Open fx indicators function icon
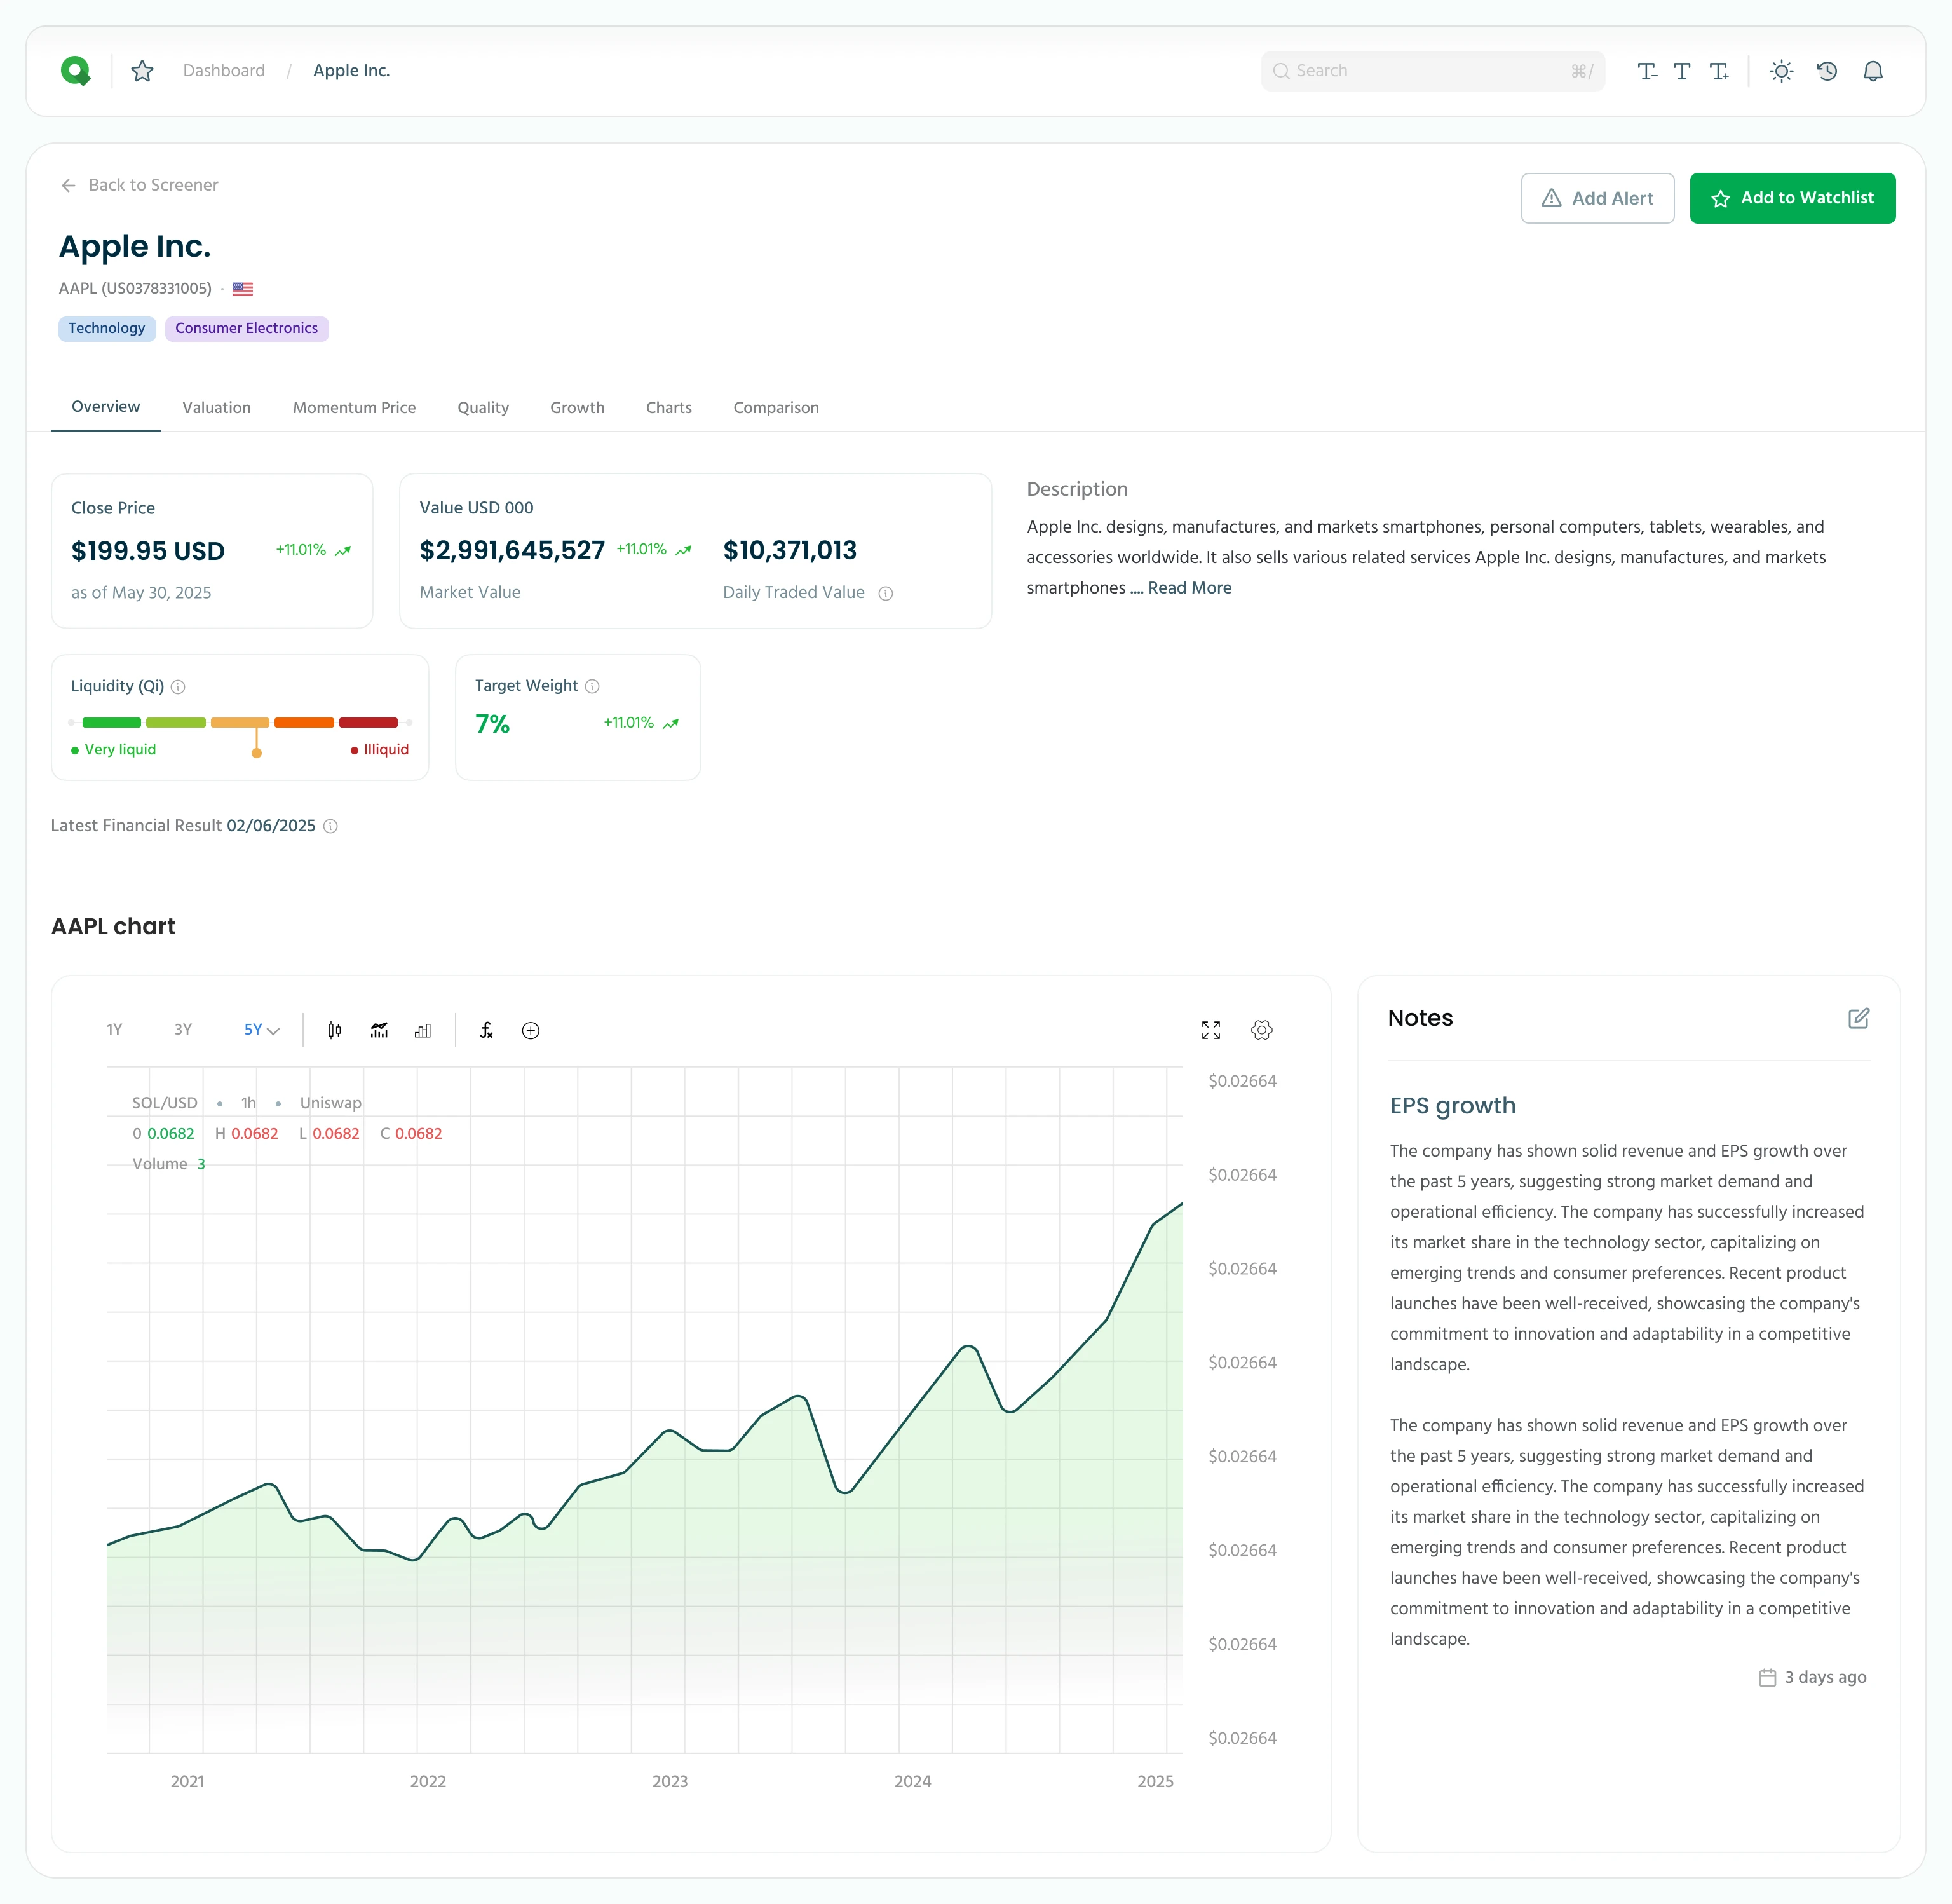 point(486,1030)
